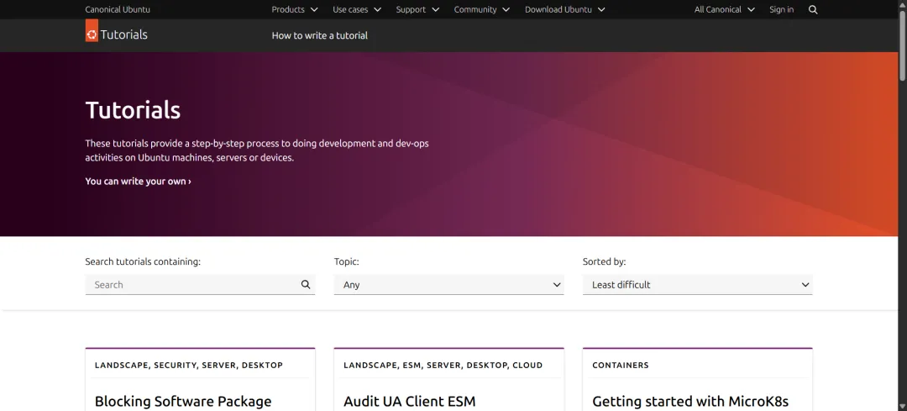Open the Topic dropdown showing Any
Viewport: 907px width, 411px height.
pyautogui.click(x=448, y=285)
